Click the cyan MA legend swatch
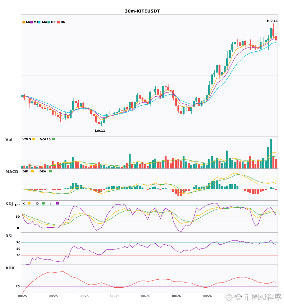The height and width of the screenshot is (305, 284). 39,22
